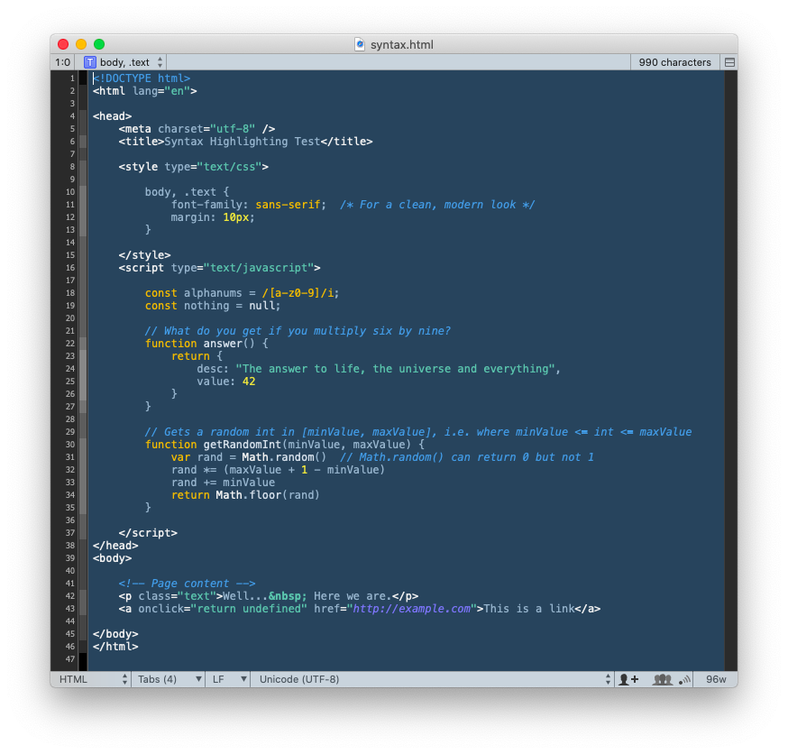Click the yellow minimize window button

[x=81, y=44]
